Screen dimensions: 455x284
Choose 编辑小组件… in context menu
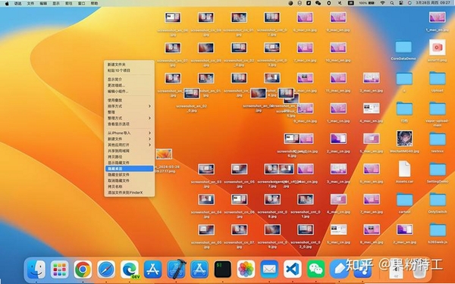pos(130,92)
